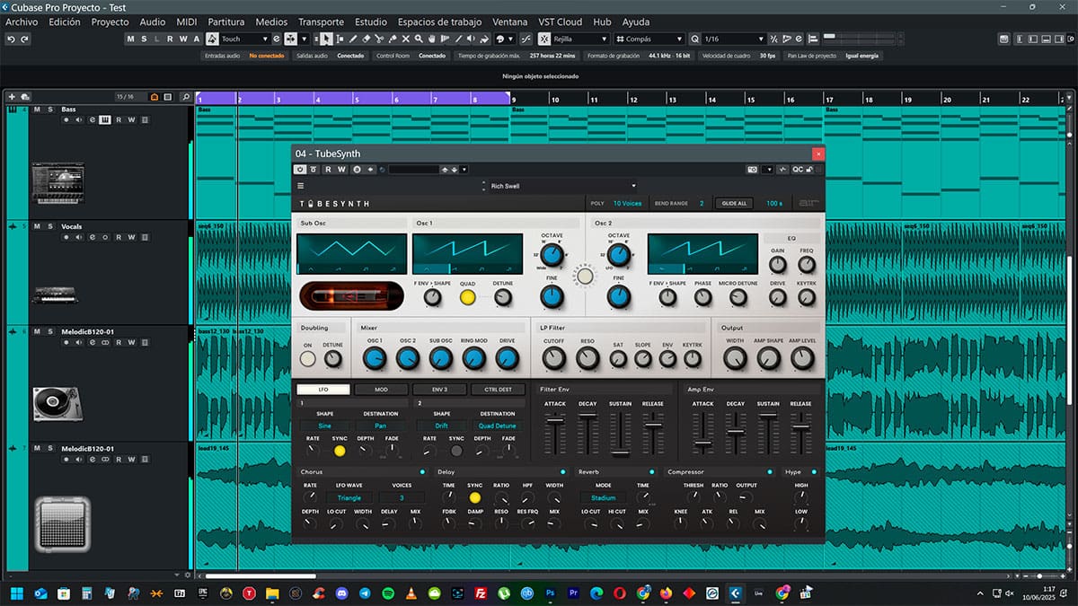Screen dimensions: 1078x606
Task: Open LFO 1 shape Sine dropdown
Action: pos(324,426)
